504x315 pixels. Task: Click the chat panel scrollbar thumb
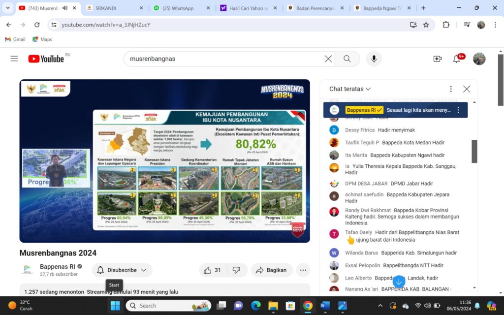(x=474, y=152)
